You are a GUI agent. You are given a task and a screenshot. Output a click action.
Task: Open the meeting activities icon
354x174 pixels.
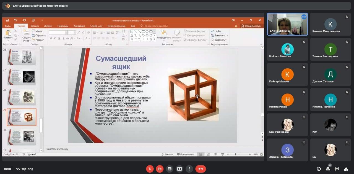[x=346, y=169]
